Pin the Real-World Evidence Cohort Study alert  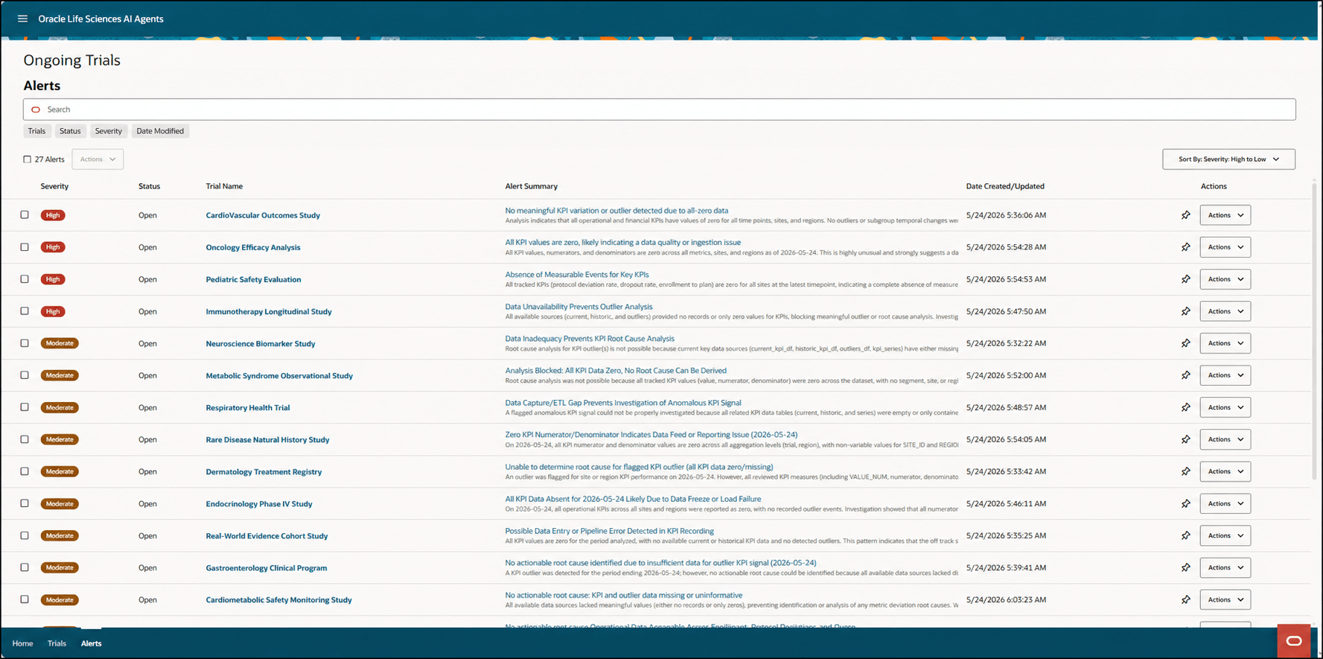pos(1185,535)
